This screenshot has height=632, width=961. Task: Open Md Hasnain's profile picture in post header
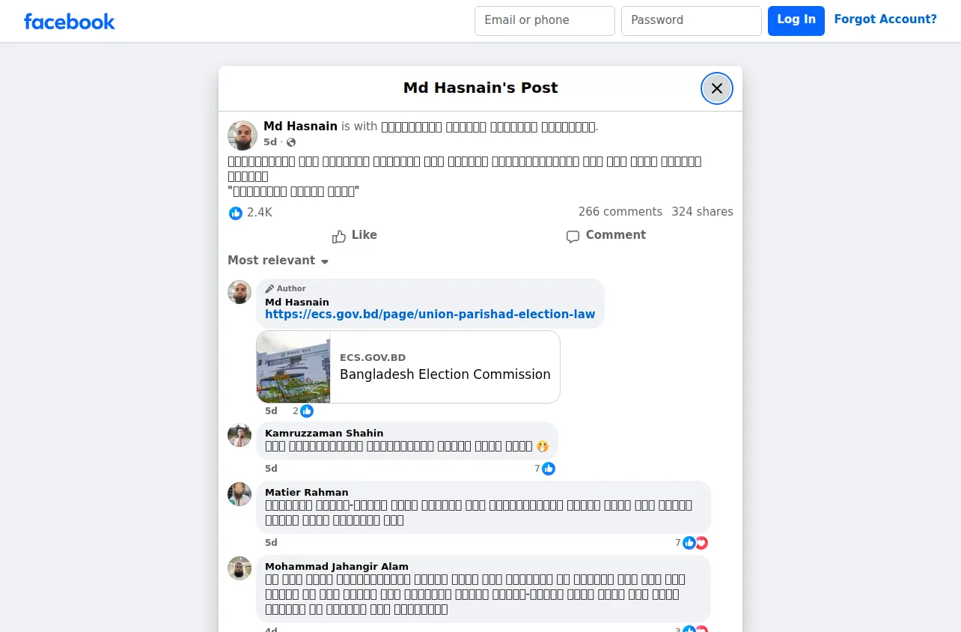242,136
